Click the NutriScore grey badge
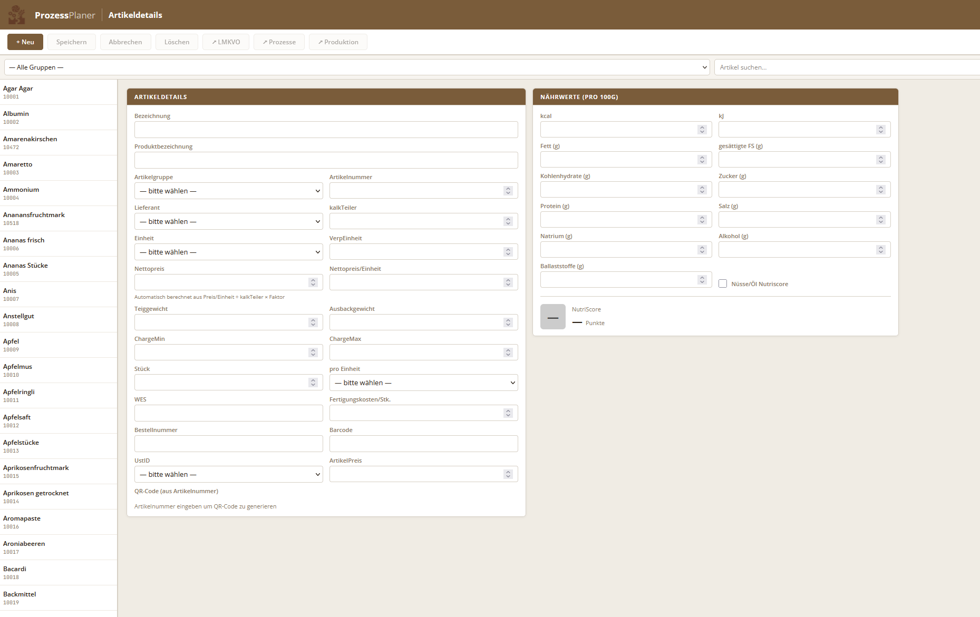This screenshot has width=980, height=617. pyautogui.click(x=552, y=317)
